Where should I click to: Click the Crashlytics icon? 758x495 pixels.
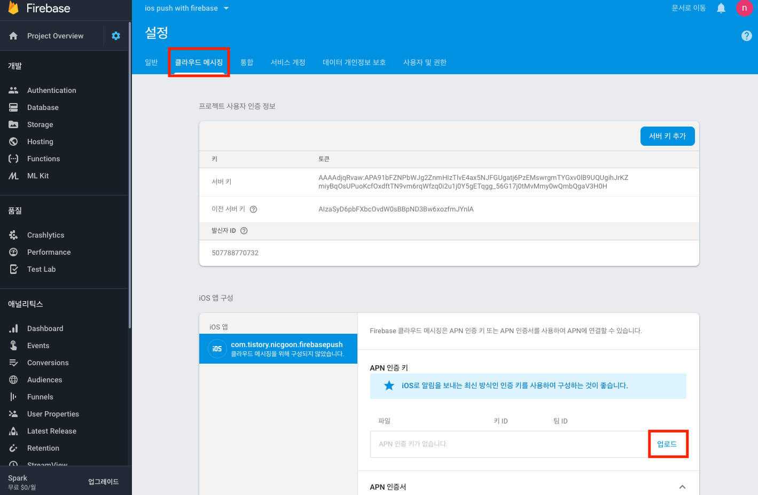(13, 235)
